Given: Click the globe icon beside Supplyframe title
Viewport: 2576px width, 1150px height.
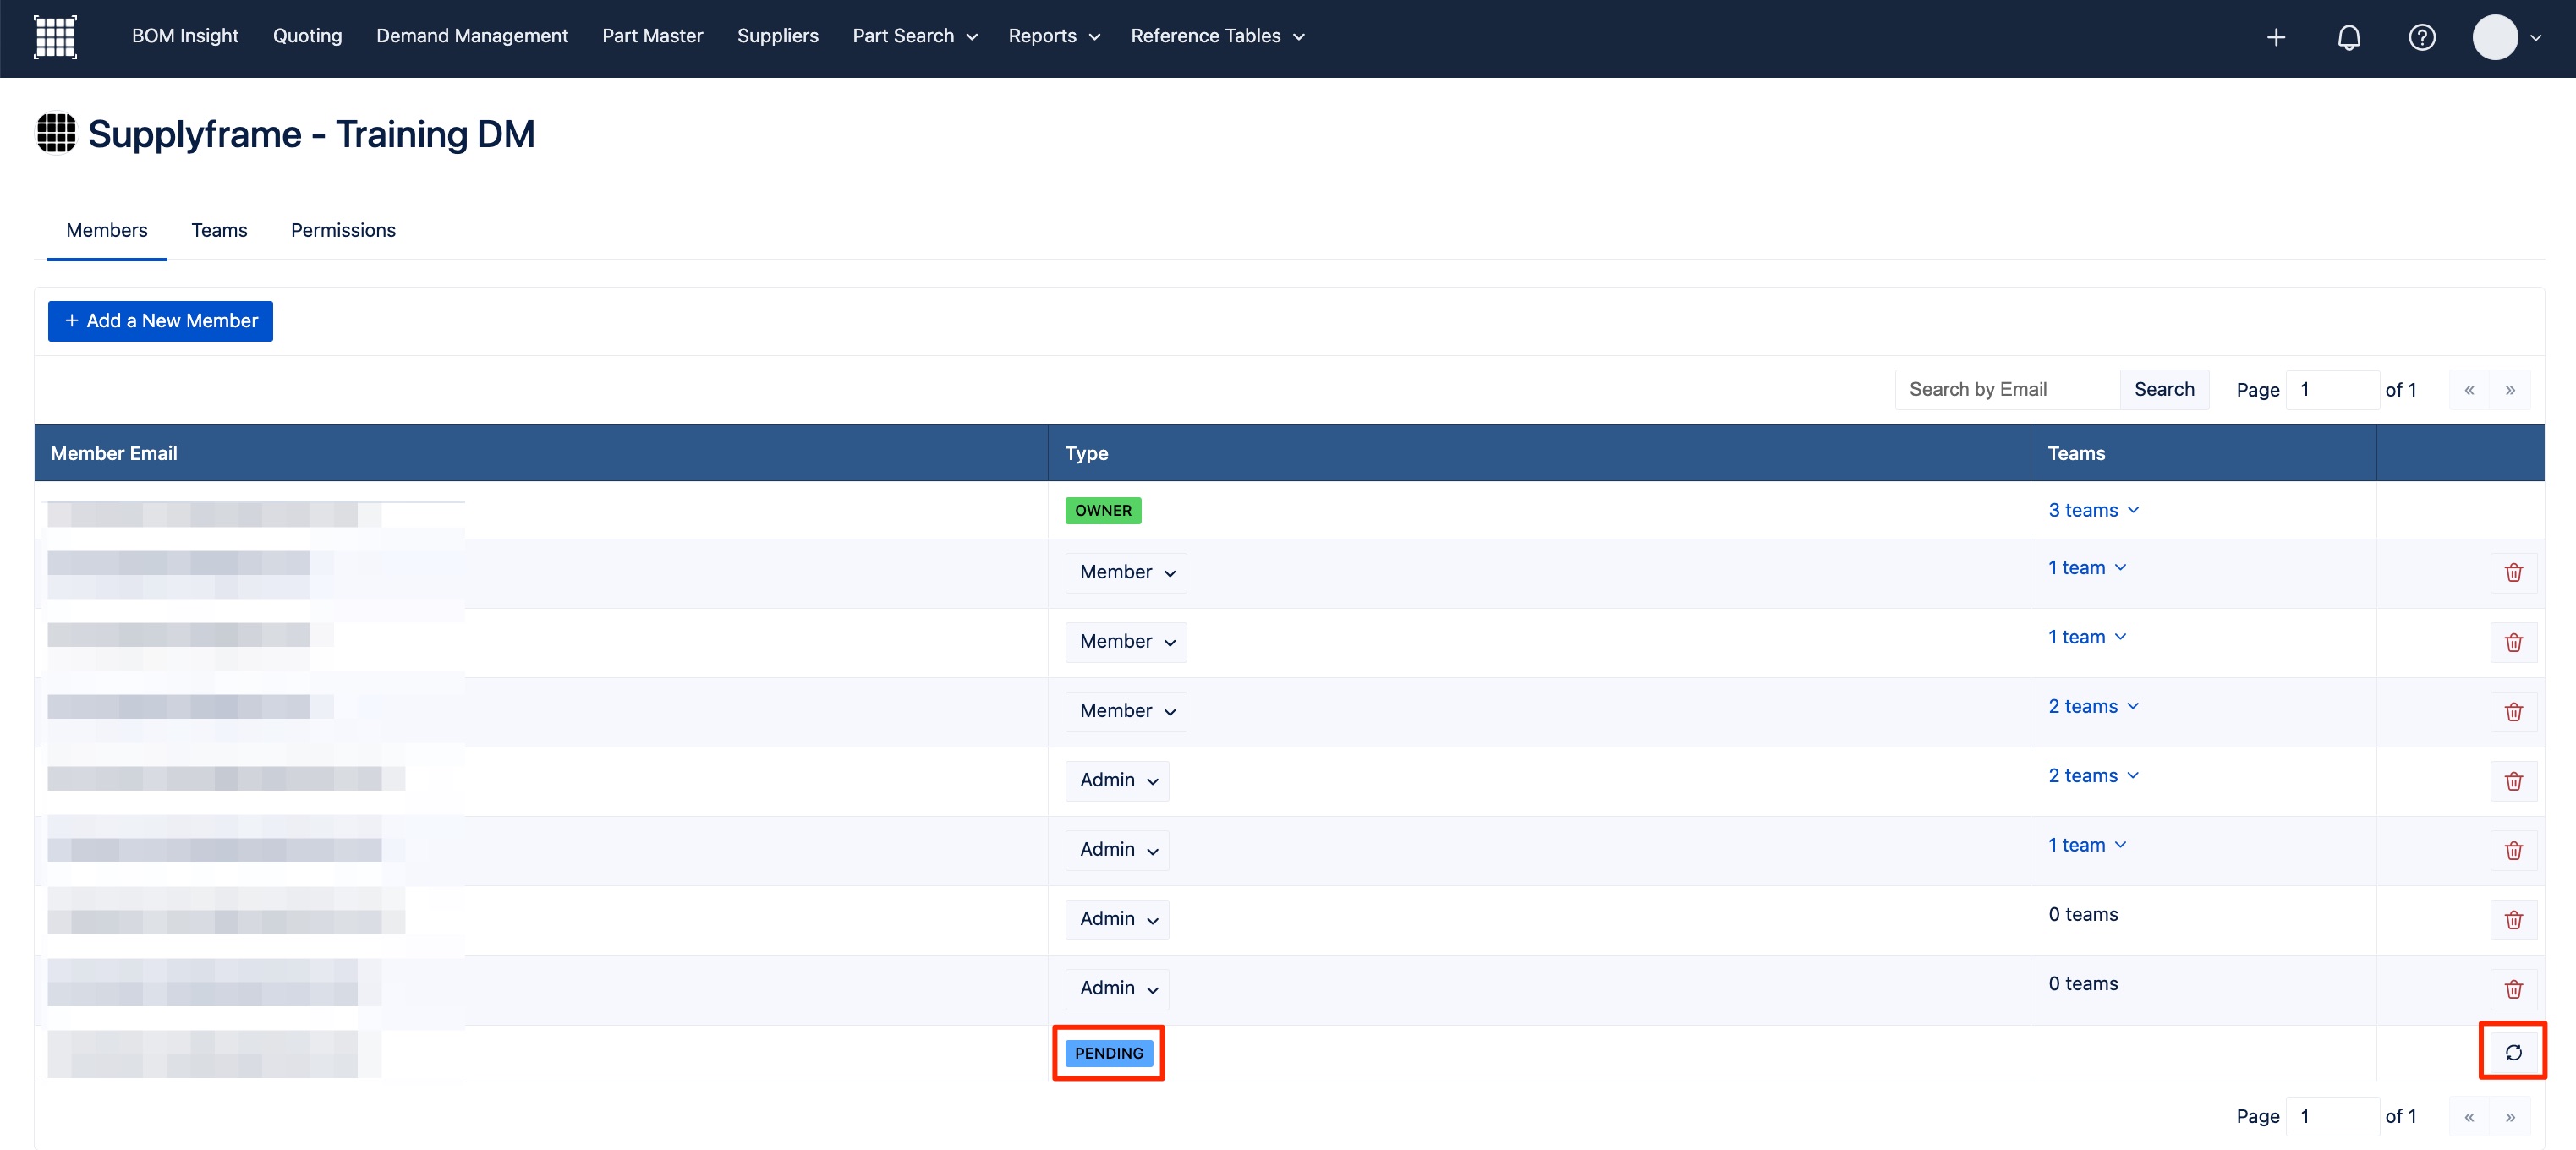Looking at the screenshot, I should click(x=56, y=133).
